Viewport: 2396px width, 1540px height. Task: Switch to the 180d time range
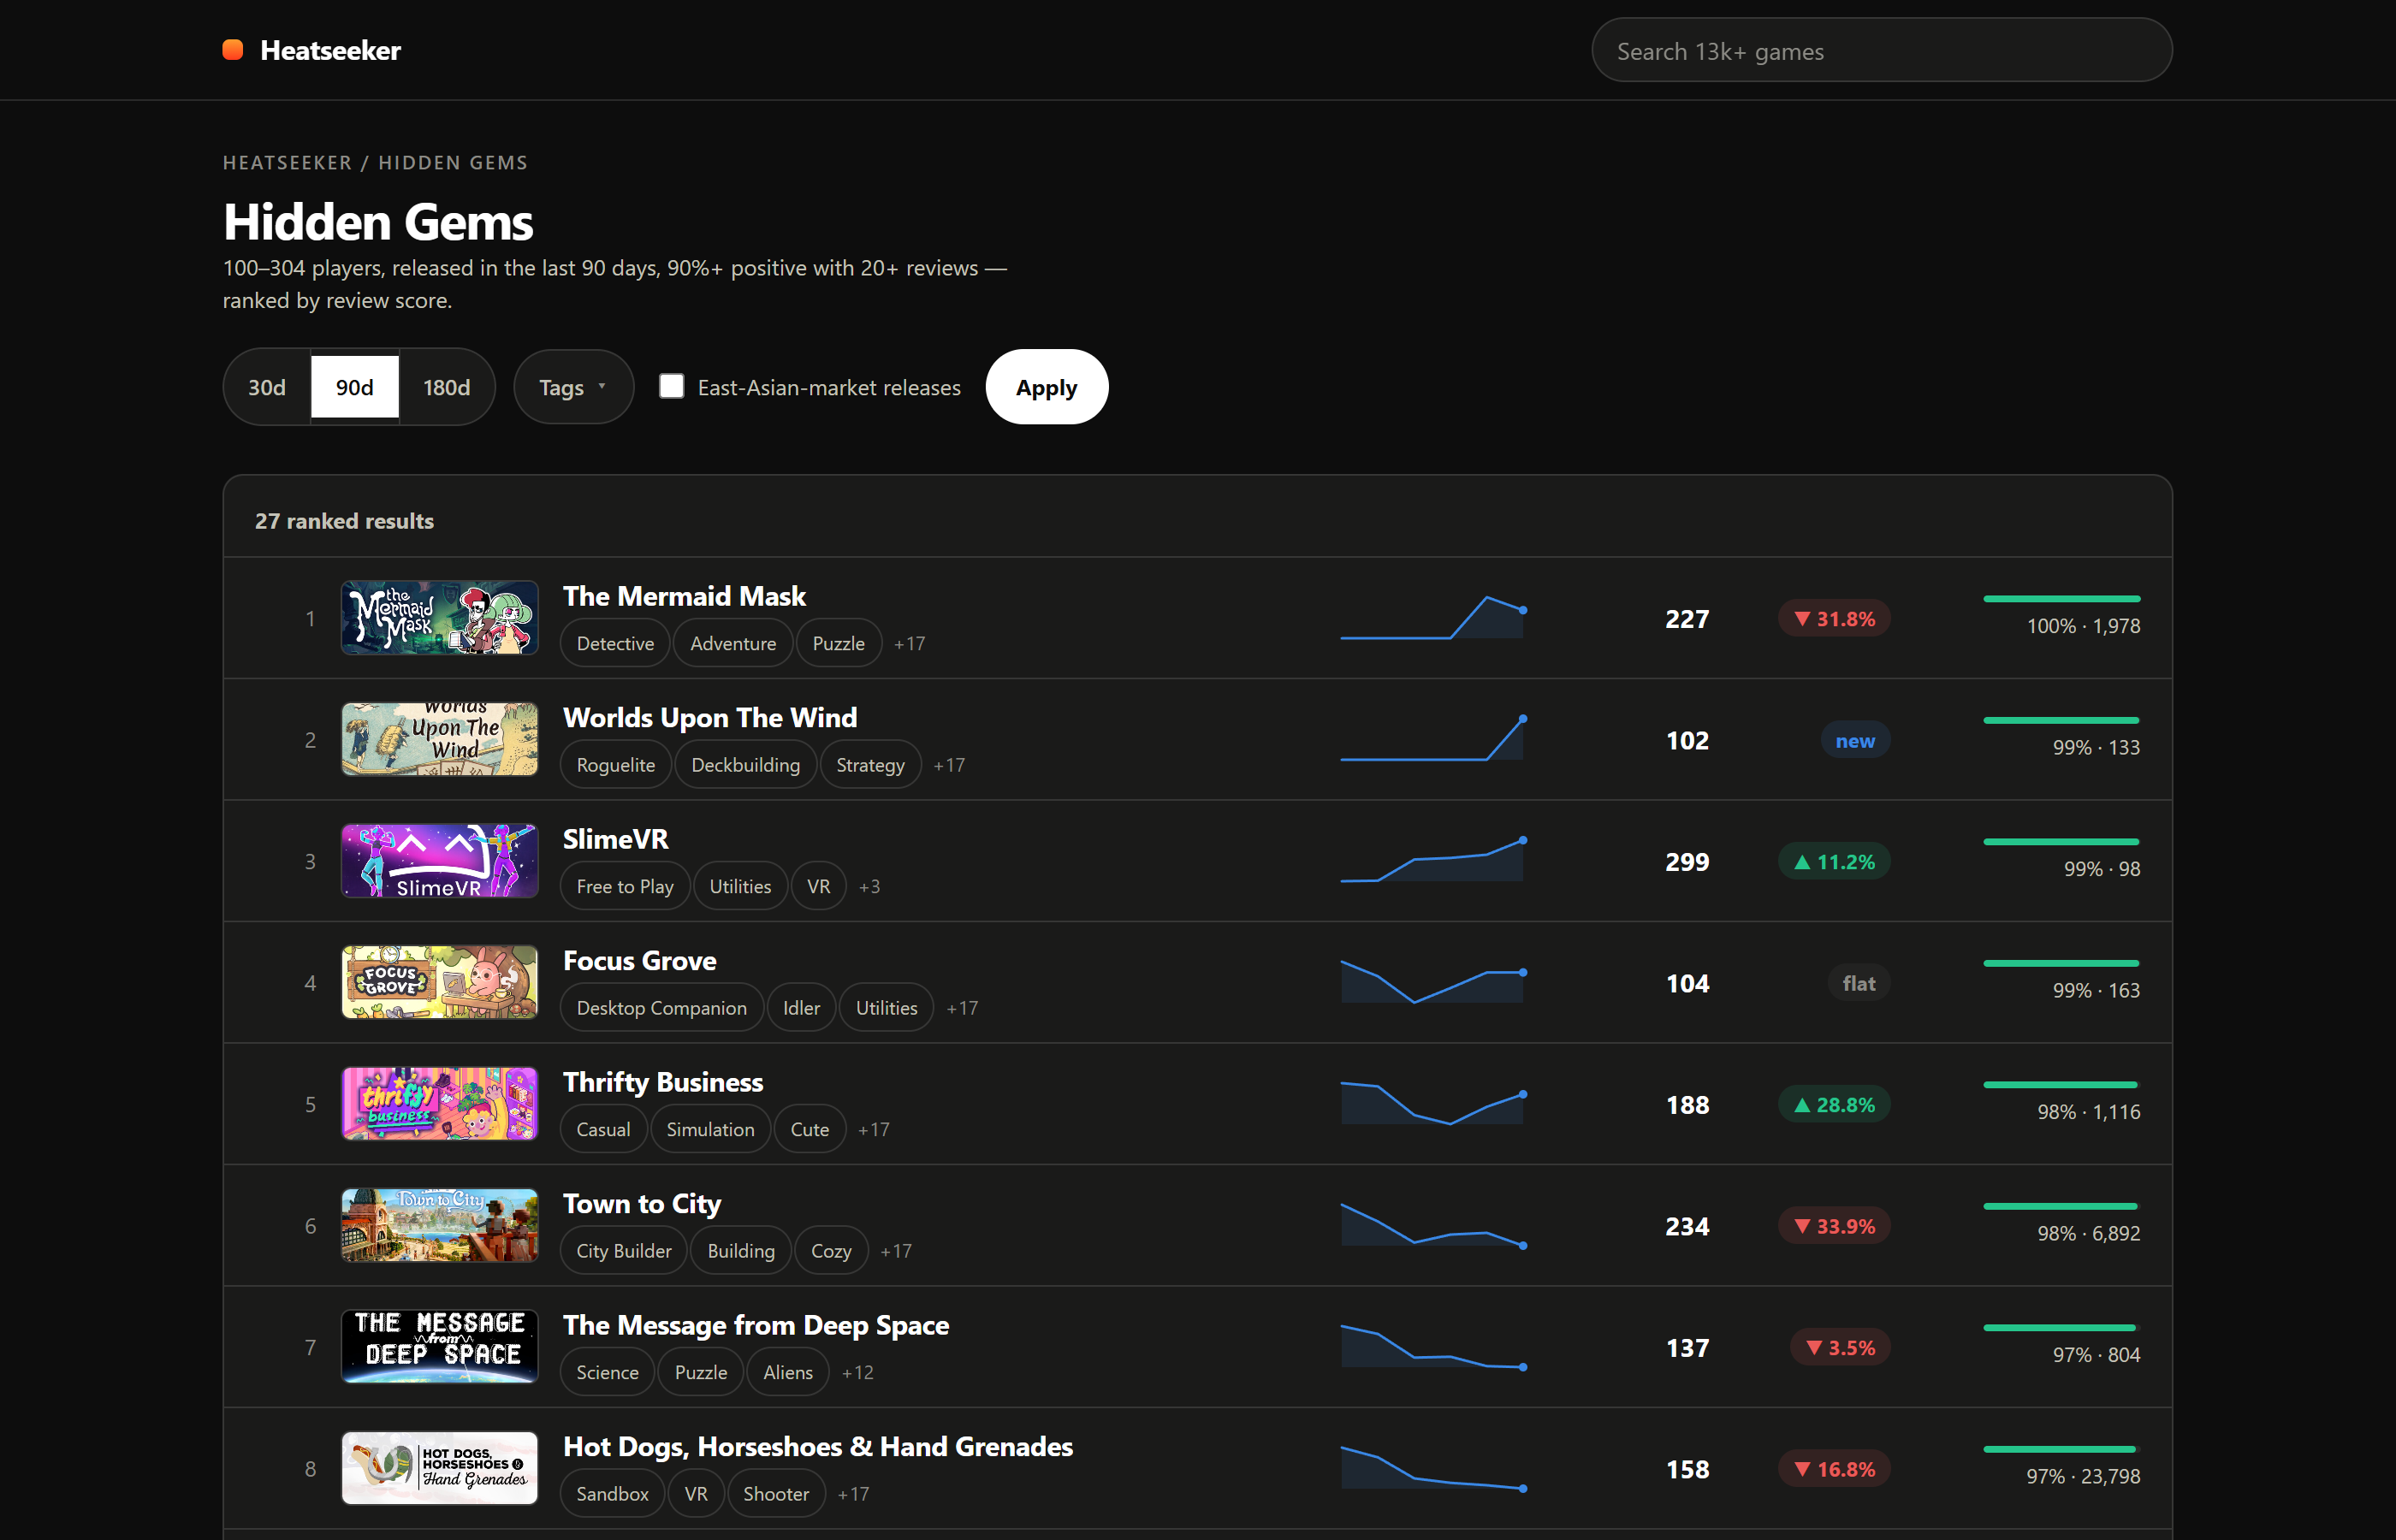click(447, 387)
